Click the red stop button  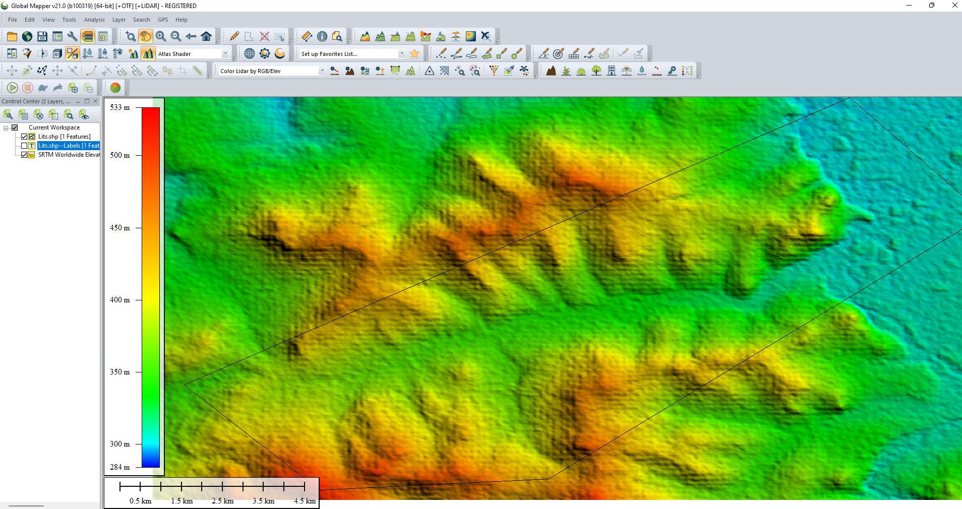point(28,88)
